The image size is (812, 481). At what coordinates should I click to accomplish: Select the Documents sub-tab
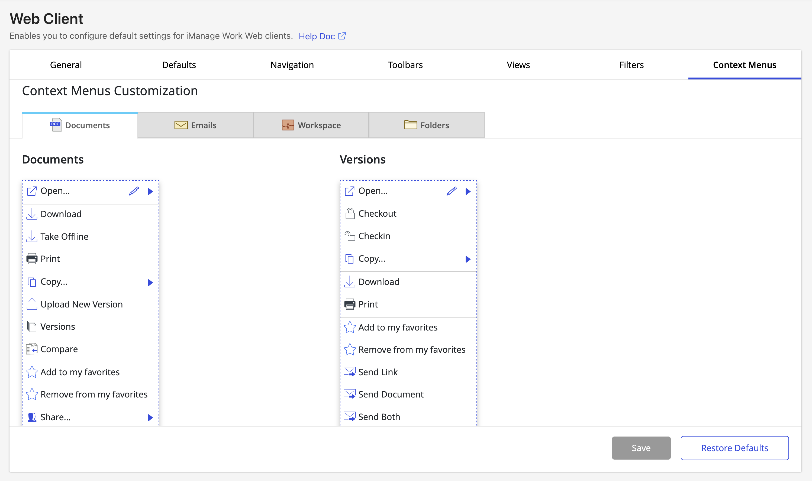tap(80, 125)
